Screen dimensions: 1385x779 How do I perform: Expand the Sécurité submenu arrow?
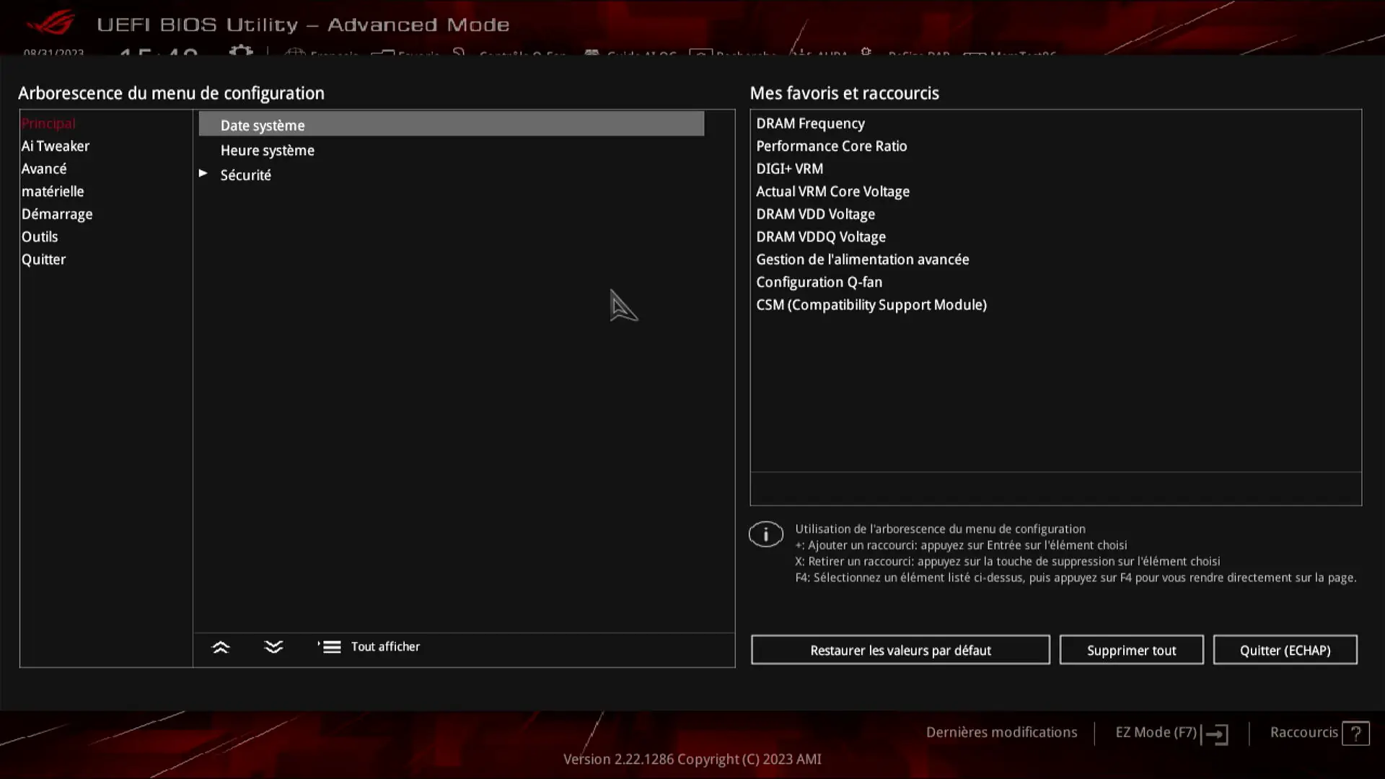203,174
